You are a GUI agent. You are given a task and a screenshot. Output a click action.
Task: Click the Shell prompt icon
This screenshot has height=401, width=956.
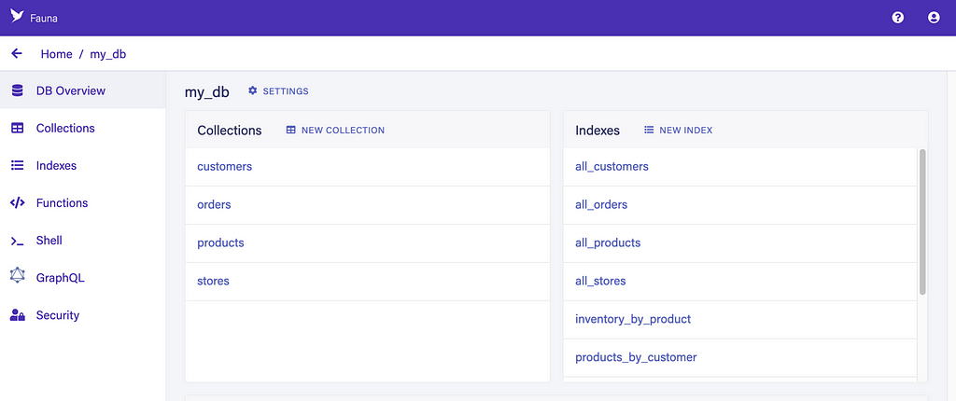pos(17,242)
